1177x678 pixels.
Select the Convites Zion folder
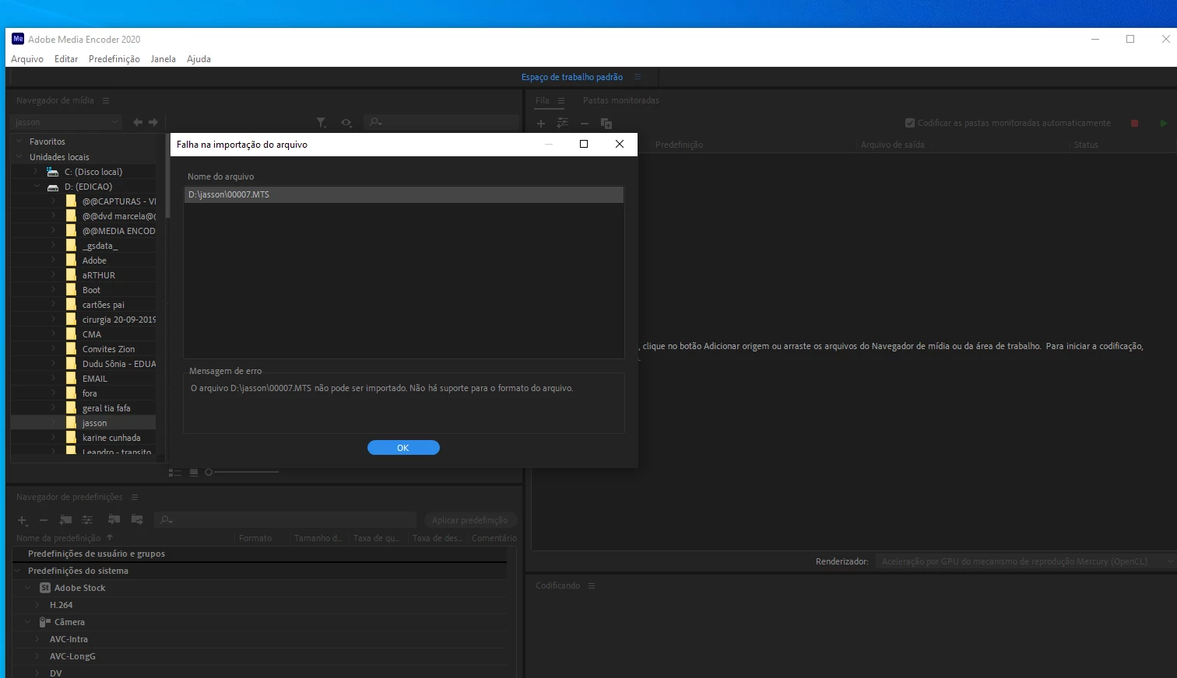[x=108, y=349]
